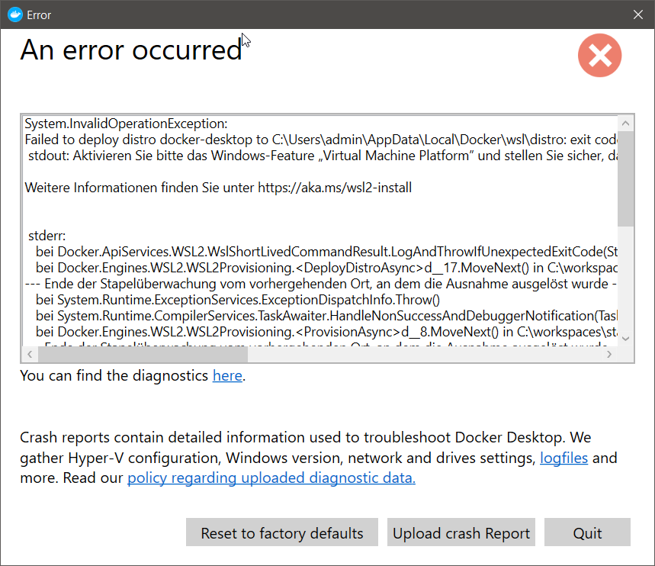Open the diagnostics 'here' link
Viewport: 655px width, 566px height.
point(227,375)
